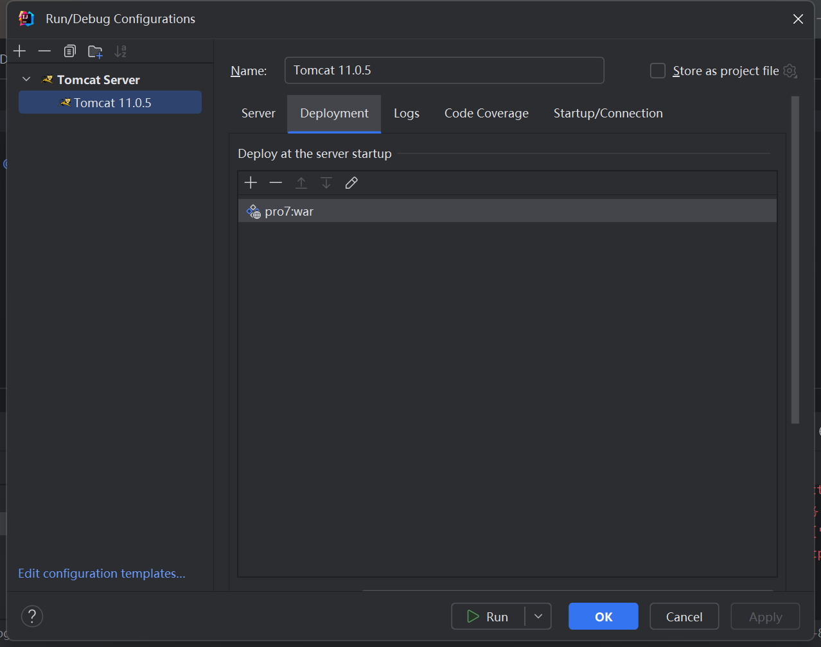
Task: Move deployment artifact down
Action: point(326,183)
